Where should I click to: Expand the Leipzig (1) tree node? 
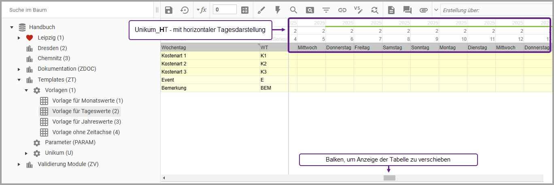[19, 38]
